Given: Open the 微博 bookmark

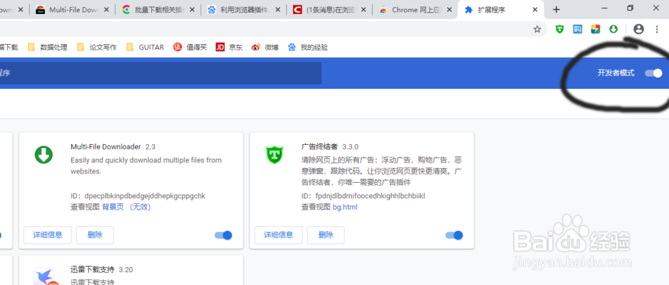Looking at the screenshot, I should tap(265, 47).
